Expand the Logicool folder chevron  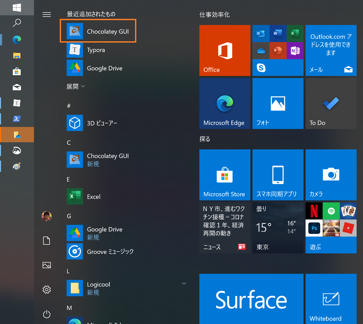(184, 283)
